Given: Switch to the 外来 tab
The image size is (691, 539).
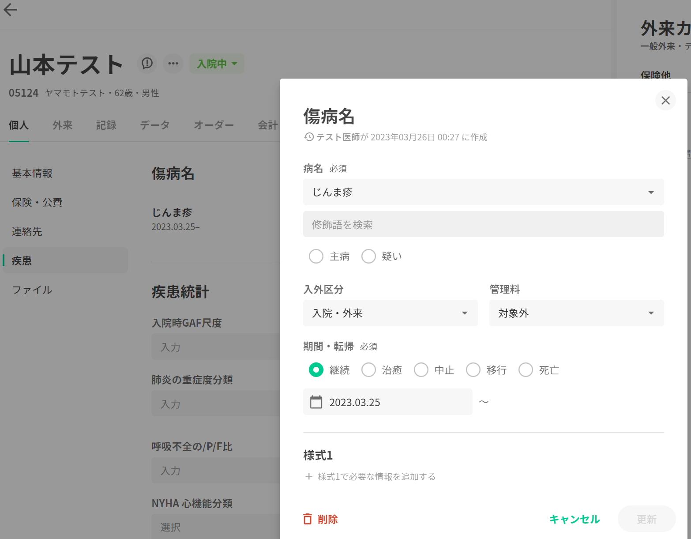Looking at the screenshot, I should pos(63,125).
